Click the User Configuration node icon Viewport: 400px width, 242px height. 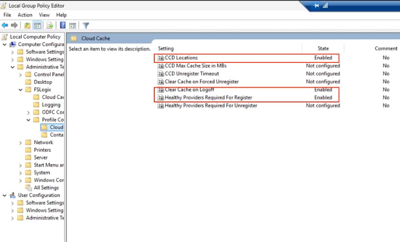coord(12,195)
